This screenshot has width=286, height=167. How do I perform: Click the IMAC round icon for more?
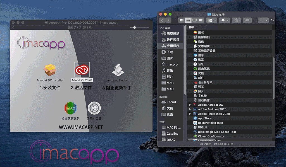[70, 108]
